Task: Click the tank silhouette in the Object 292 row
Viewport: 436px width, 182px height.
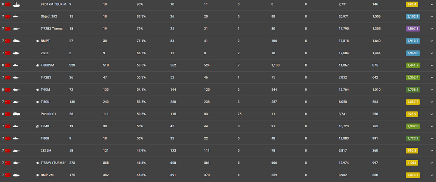Action: [16, 17]
